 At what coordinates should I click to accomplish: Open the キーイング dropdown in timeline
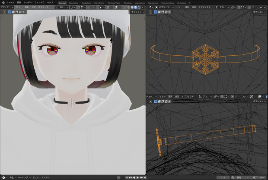[24, 177]
